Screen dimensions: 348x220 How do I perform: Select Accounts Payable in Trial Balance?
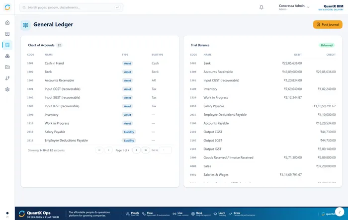[263, 123]
